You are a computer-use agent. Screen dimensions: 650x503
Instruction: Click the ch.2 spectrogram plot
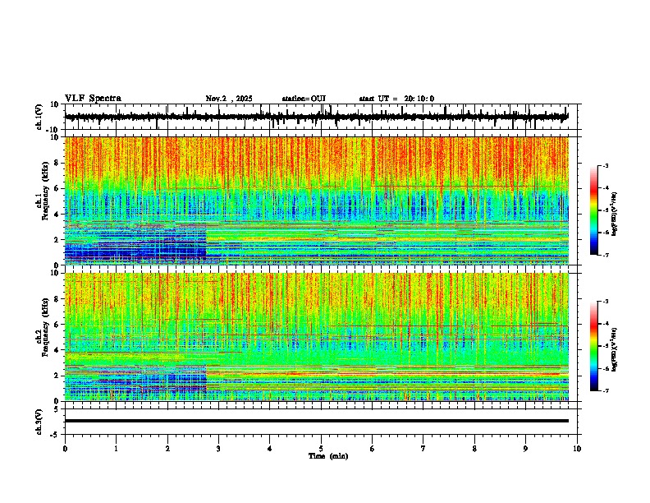coord(317,337)
